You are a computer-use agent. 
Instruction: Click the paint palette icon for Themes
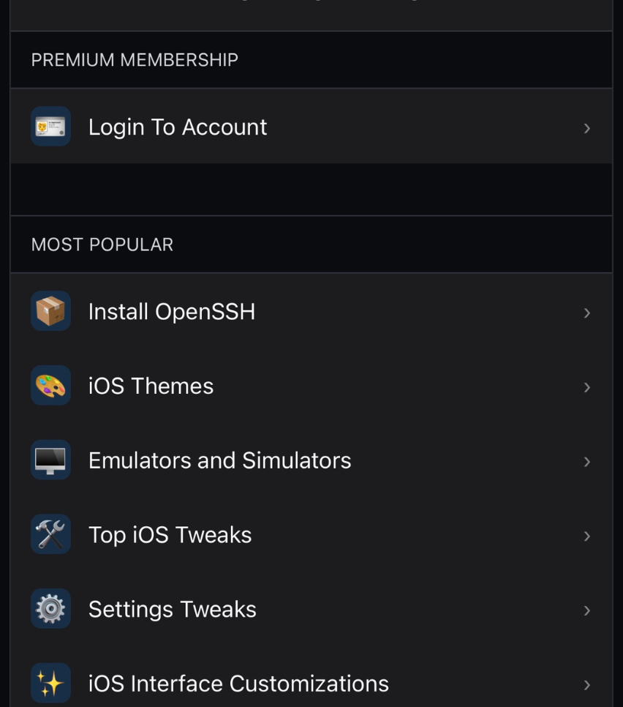50,386
